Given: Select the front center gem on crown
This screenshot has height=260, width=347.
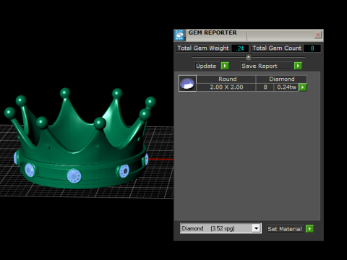Looking at the screenshot, I should [74, 175].
